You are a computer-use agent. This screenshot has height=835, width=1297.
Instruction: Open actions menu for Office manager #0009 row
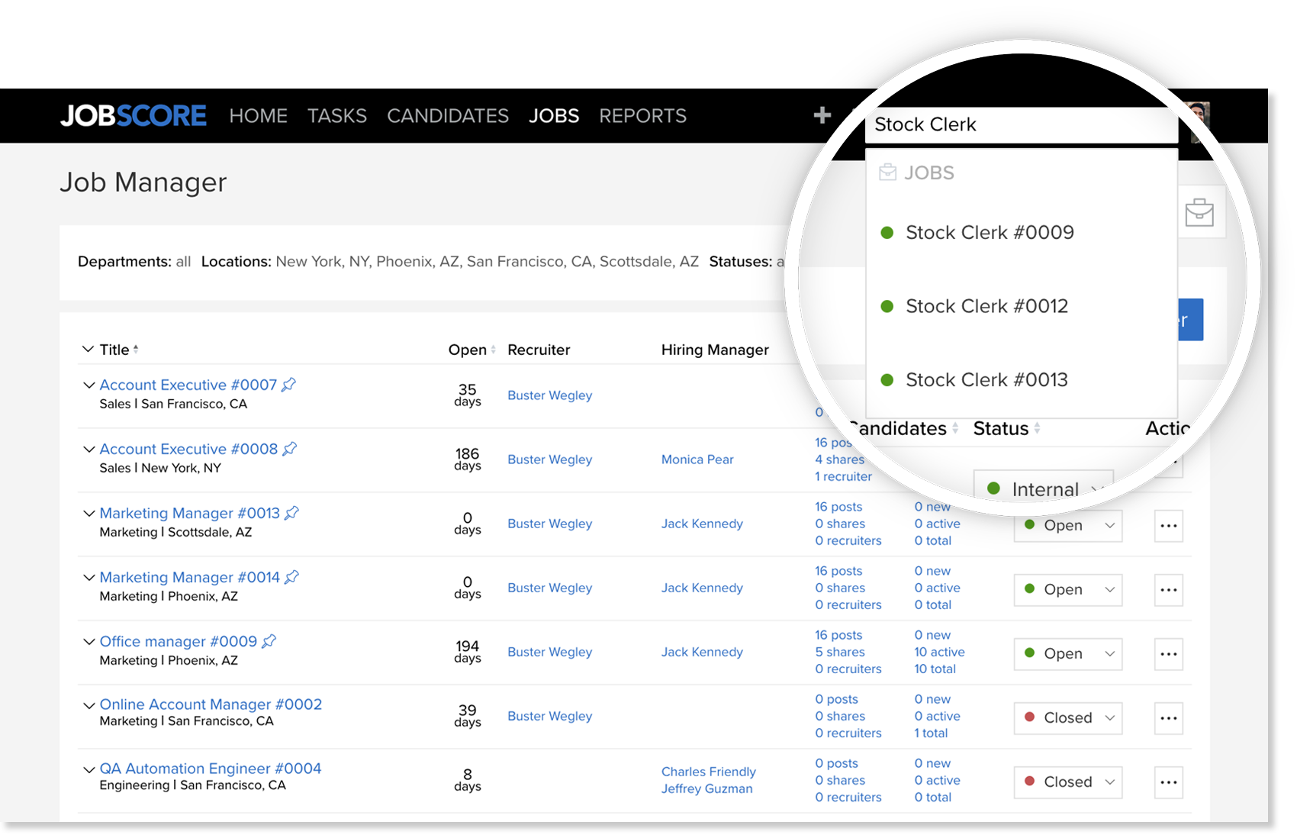tap(1168, 654)
